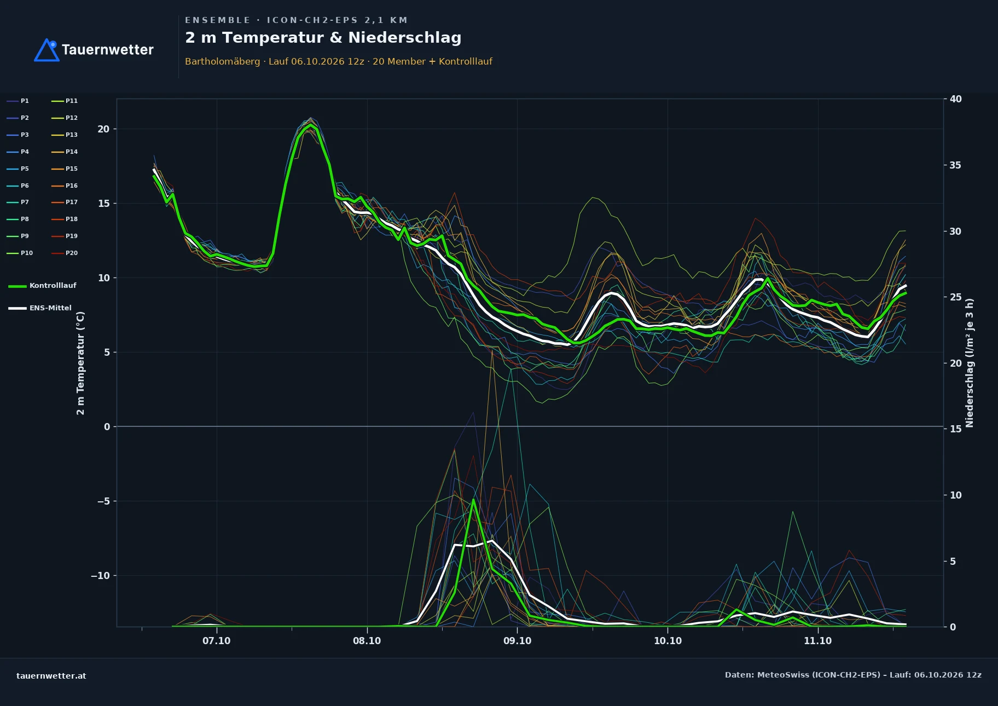
Task: Click the 40 precipitation axis tick label
Action: [955, 99]
